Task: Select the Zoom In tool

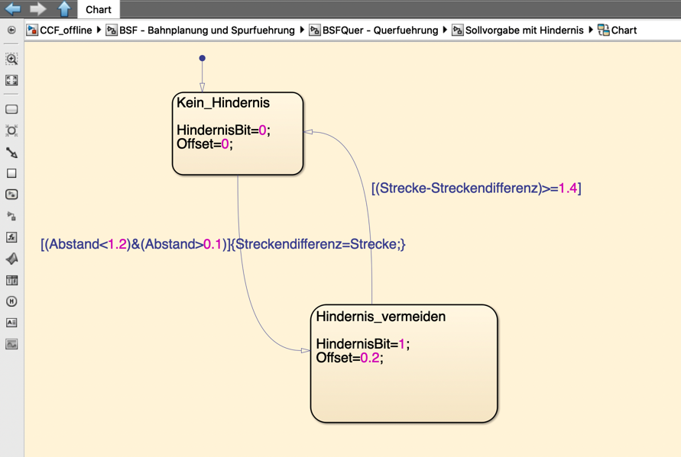Action: click(x=11, y=59)
